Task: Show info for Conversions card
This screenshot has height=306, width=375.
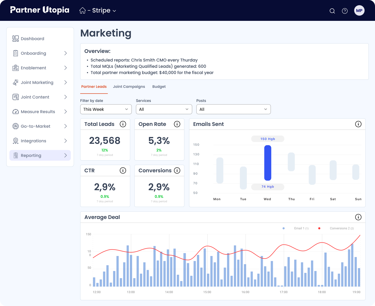Action: coord(177,170)
